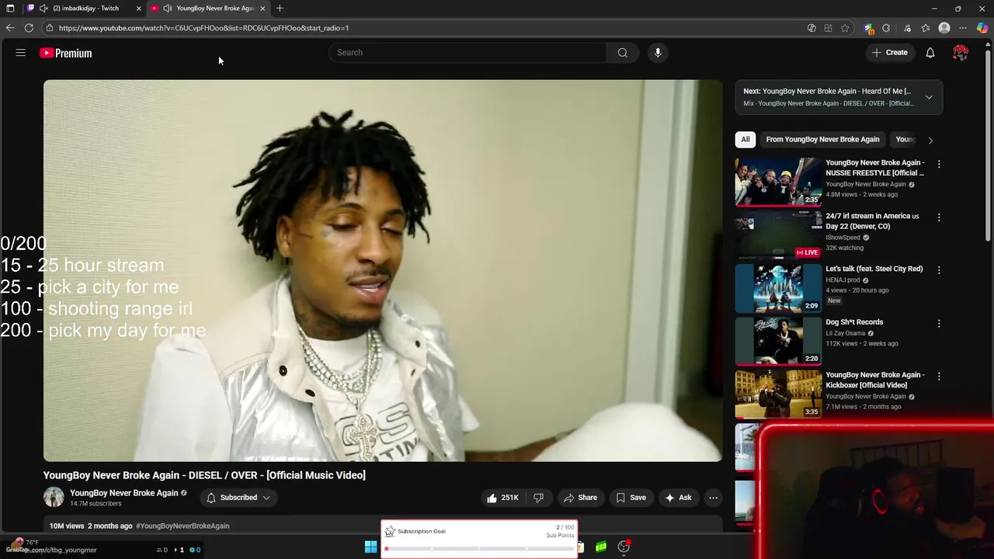This screenshot has height=559, width=994.
Task: Click the Create button
Action: click(890, 53)
